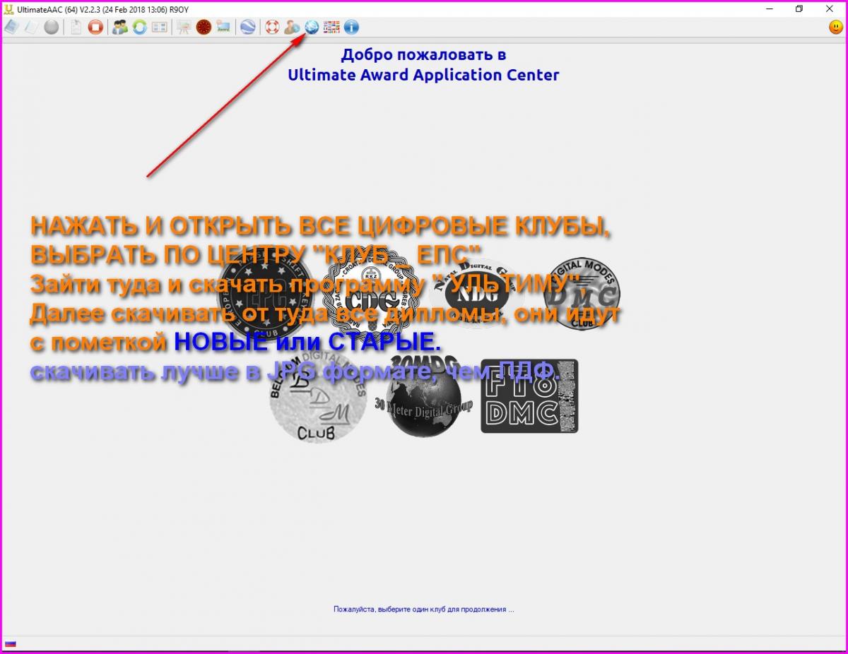
Task: Click the presentation easel toolbar icon
Action: (x=184, y=28)
